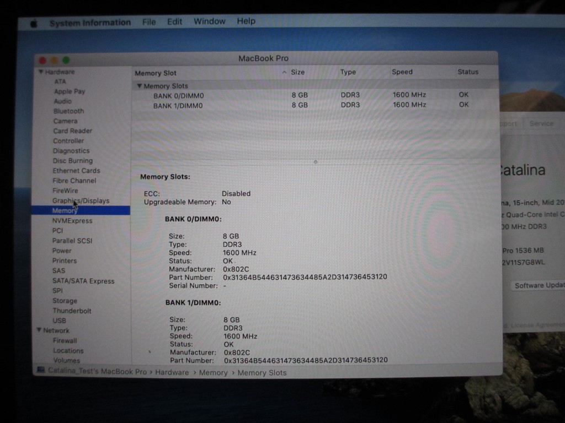Viewport: 565px width, 423px height.
Task: Select USB in the sidebar
Action: [x=60, y=321]
